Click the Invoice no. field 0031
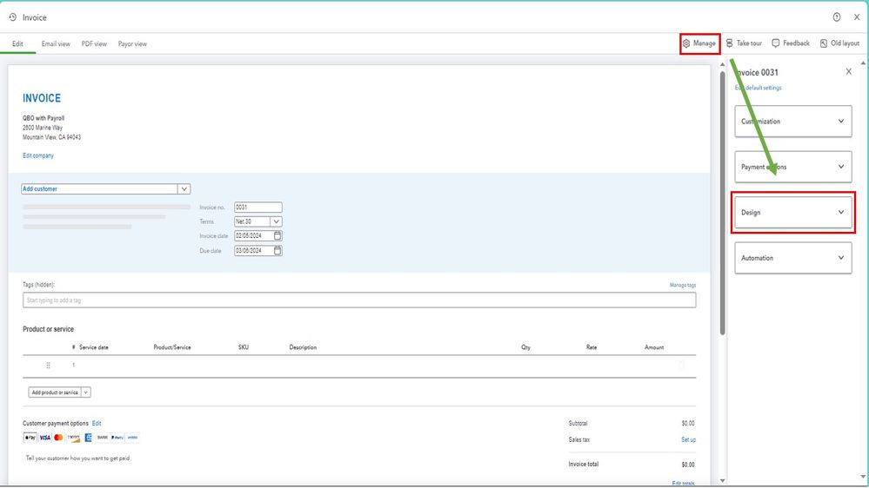The height and width of the screenshot is (488, 869). (x=258, y=208)
